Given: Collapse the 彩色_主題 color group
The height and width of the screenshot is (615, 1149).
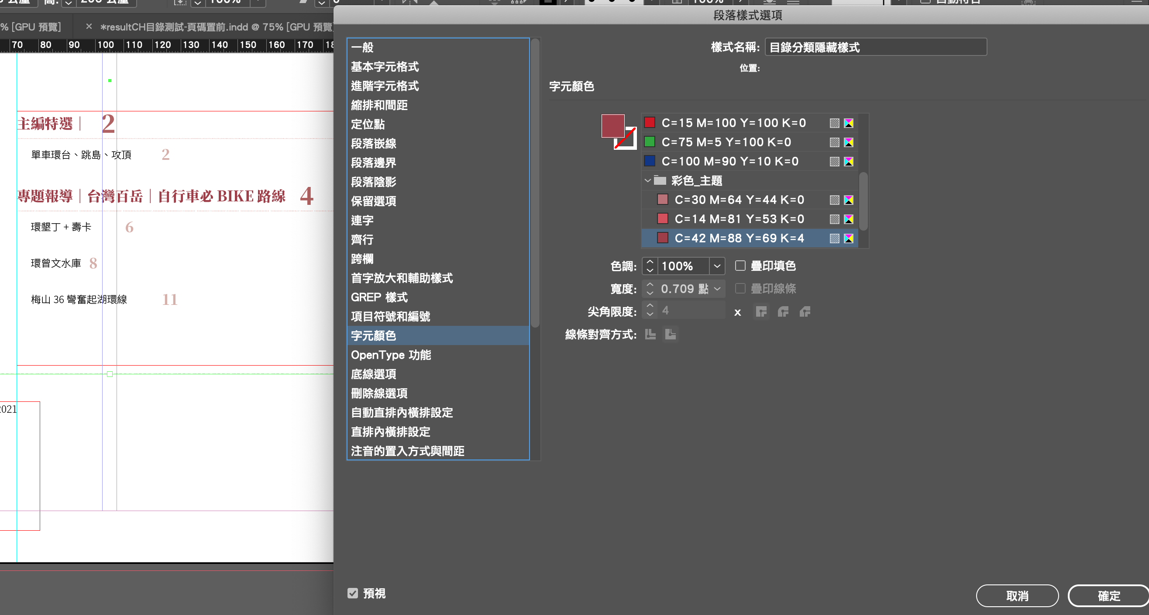Looking at the screenshot, I should (x=648, y=180).
